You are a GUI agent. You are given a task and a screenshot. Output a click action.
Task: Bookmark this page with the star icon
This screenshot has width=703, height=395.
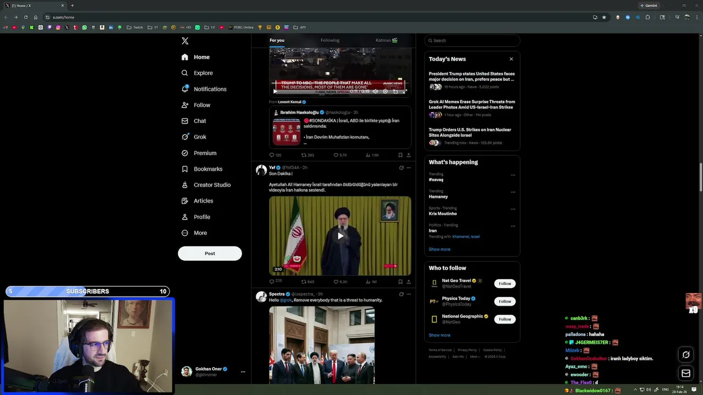tap(604, 17)
